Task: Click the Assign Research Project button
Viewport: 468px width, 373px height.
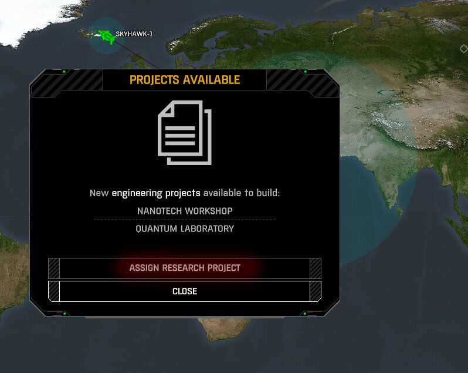Action: pos(185,268)
